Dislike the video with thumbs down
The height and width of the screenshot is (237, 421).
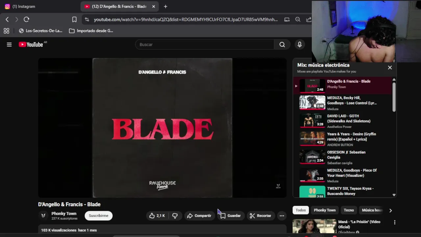[175, 216]
